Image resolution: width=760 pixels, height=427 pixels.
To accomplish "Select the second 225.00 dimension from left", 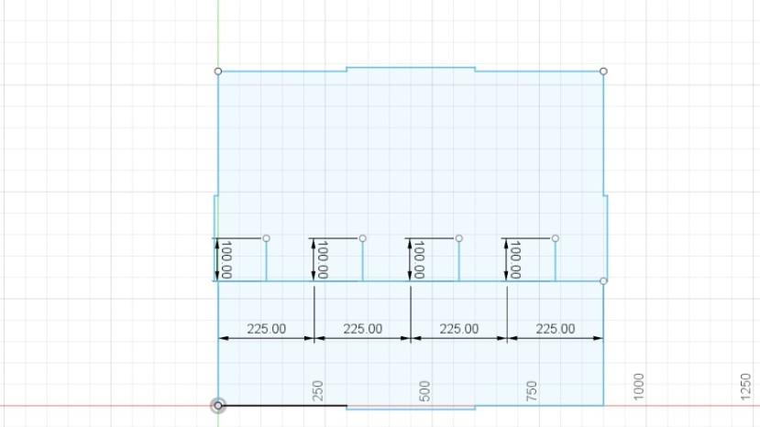I will click(362, 329).
